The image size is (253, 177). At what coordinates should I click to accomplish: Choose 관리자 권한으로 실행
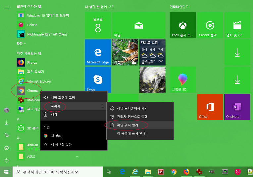pyautogui.click(x=140, y=117)
